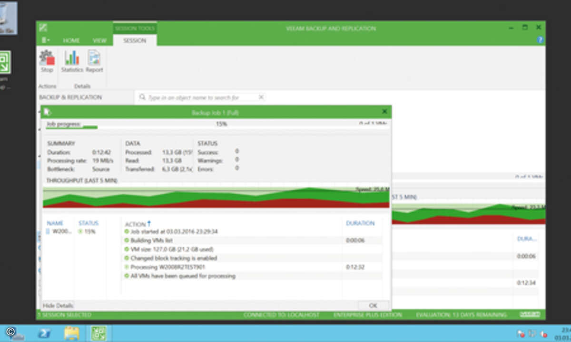Screen dimensions: 571x342
Task: Select 'Changed block tracking is enabled' entry
Action: (x=252, y=258)
